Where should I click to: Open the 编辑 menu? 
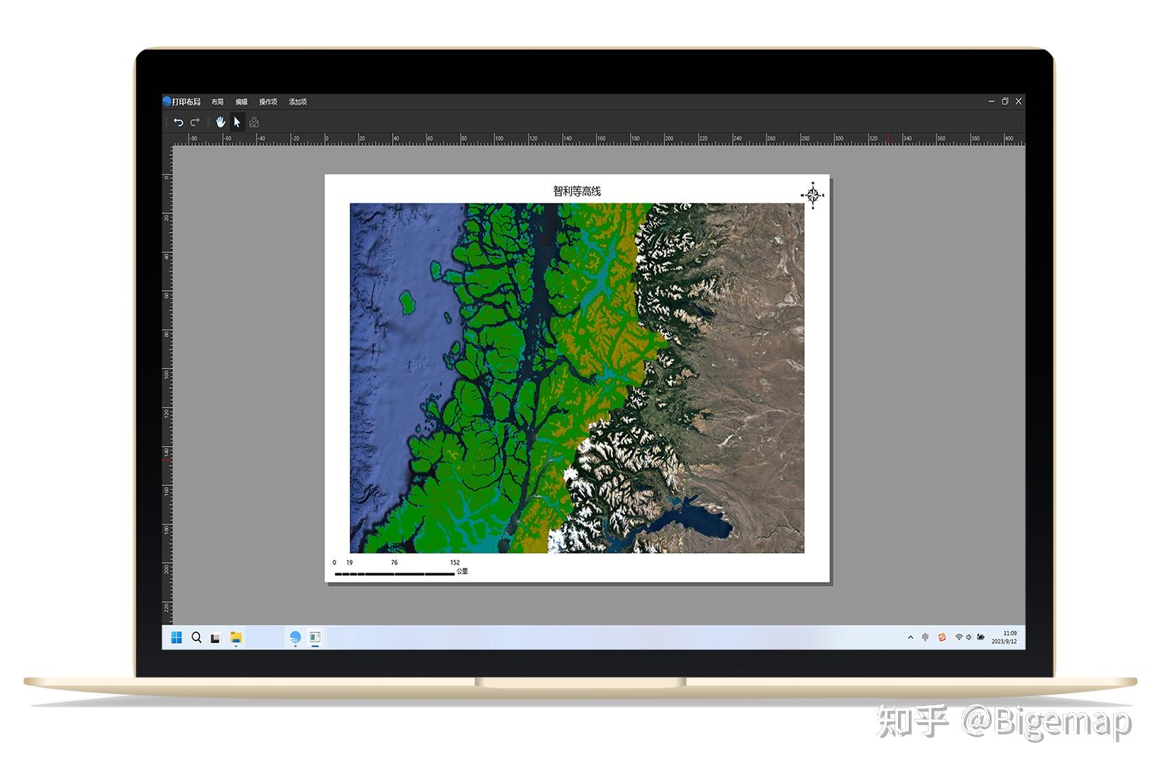(x=240, y=101)
